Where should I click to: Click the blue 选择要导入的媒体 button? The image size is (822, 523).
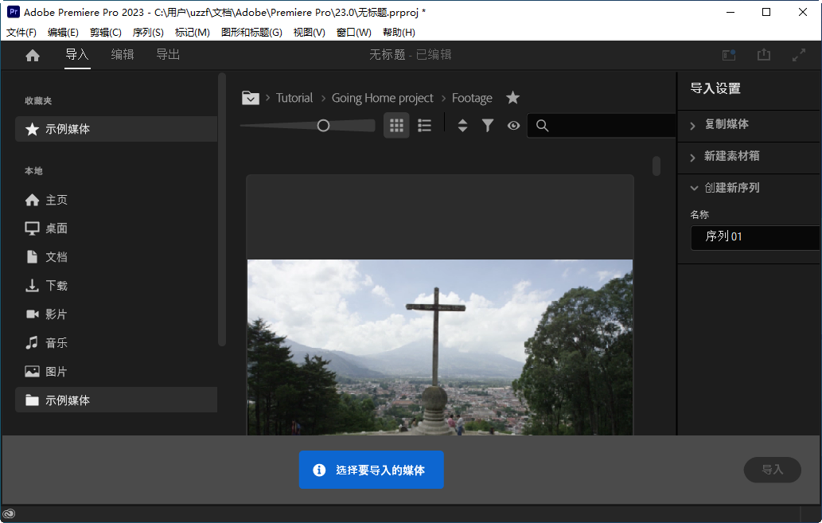point(371,470)
